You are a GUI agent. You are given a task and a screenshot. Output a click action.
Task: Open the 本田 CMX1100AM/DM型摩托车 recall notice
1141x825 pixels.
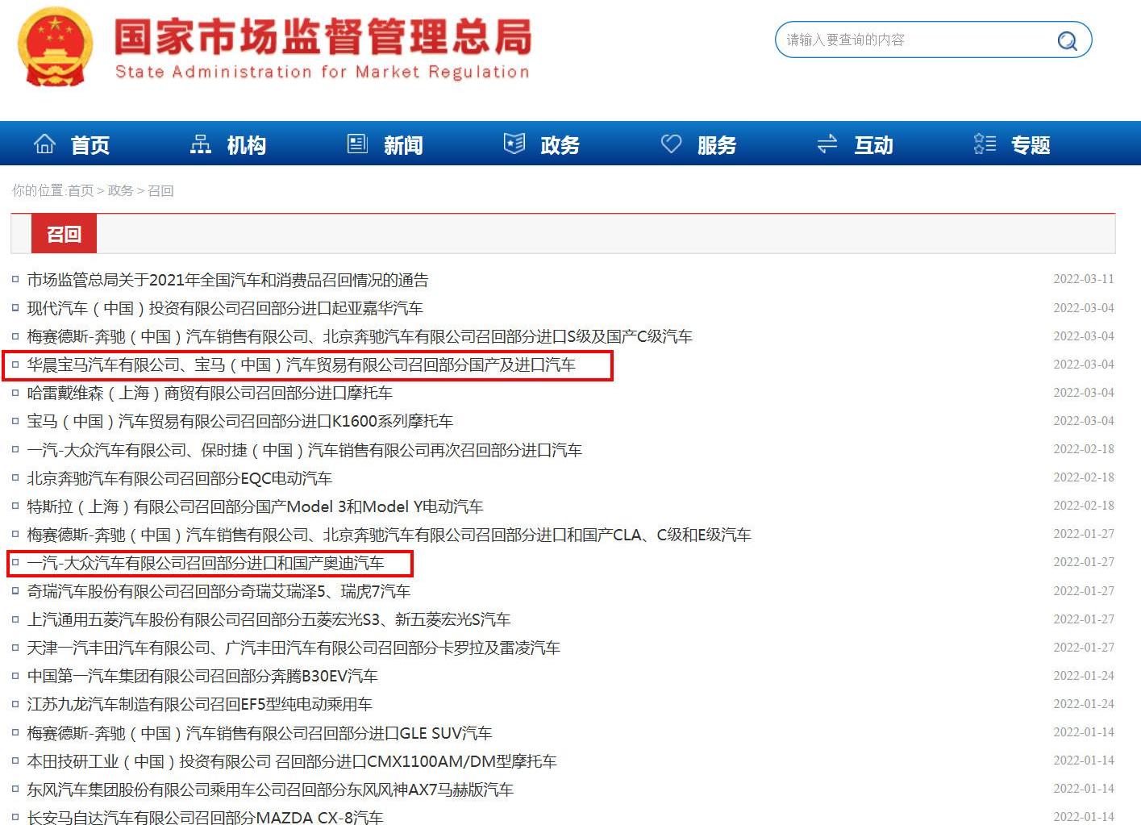pos(292,761)
